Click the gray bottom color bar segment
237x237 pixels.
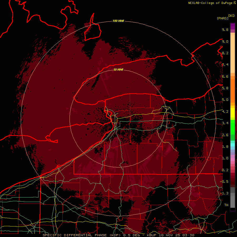click(233, 201)
